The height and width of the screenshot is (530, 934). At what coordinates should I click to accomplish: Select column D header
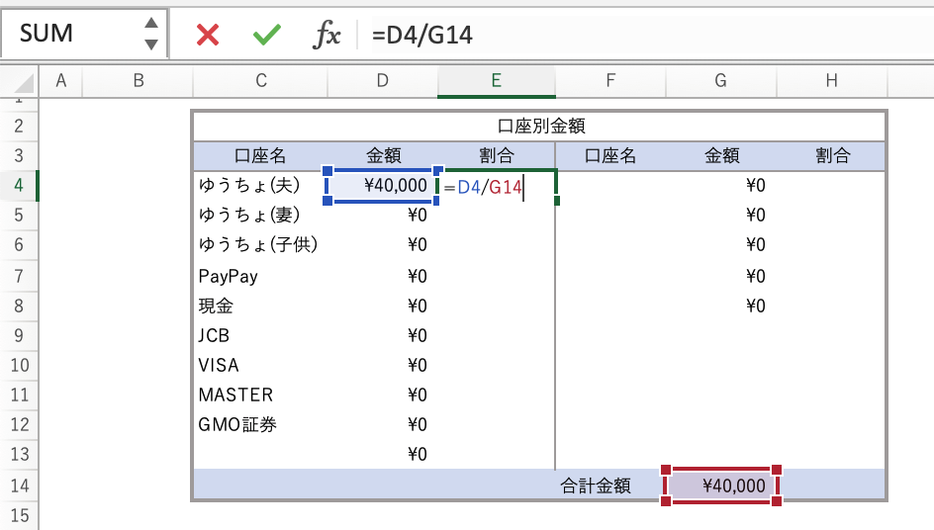pos(382,81)
